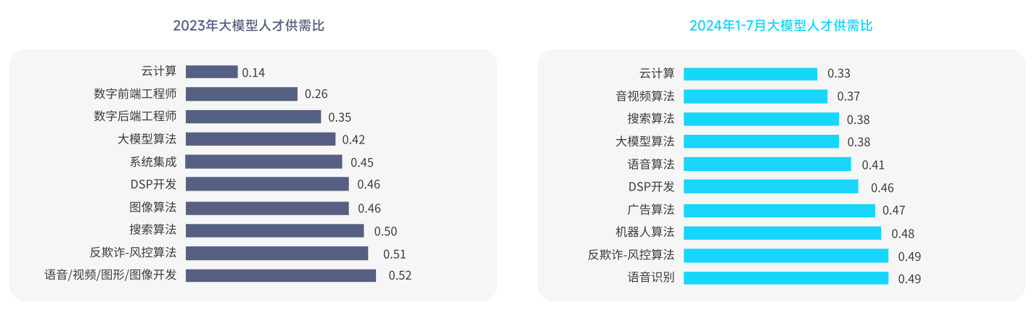
Task: Click the 0.52 value label
Action: coord(400,275)
